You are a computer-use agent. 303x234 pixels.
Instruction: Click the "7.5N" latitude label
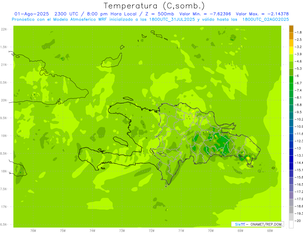(x=4, y=189)
